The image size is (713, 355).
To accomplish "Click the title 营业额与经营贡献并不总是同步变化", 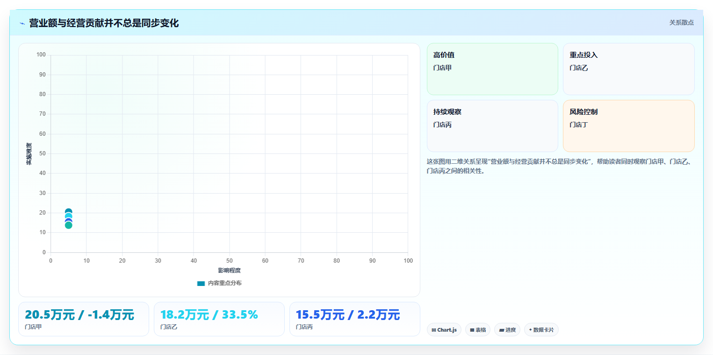I will tap(104, 23).
